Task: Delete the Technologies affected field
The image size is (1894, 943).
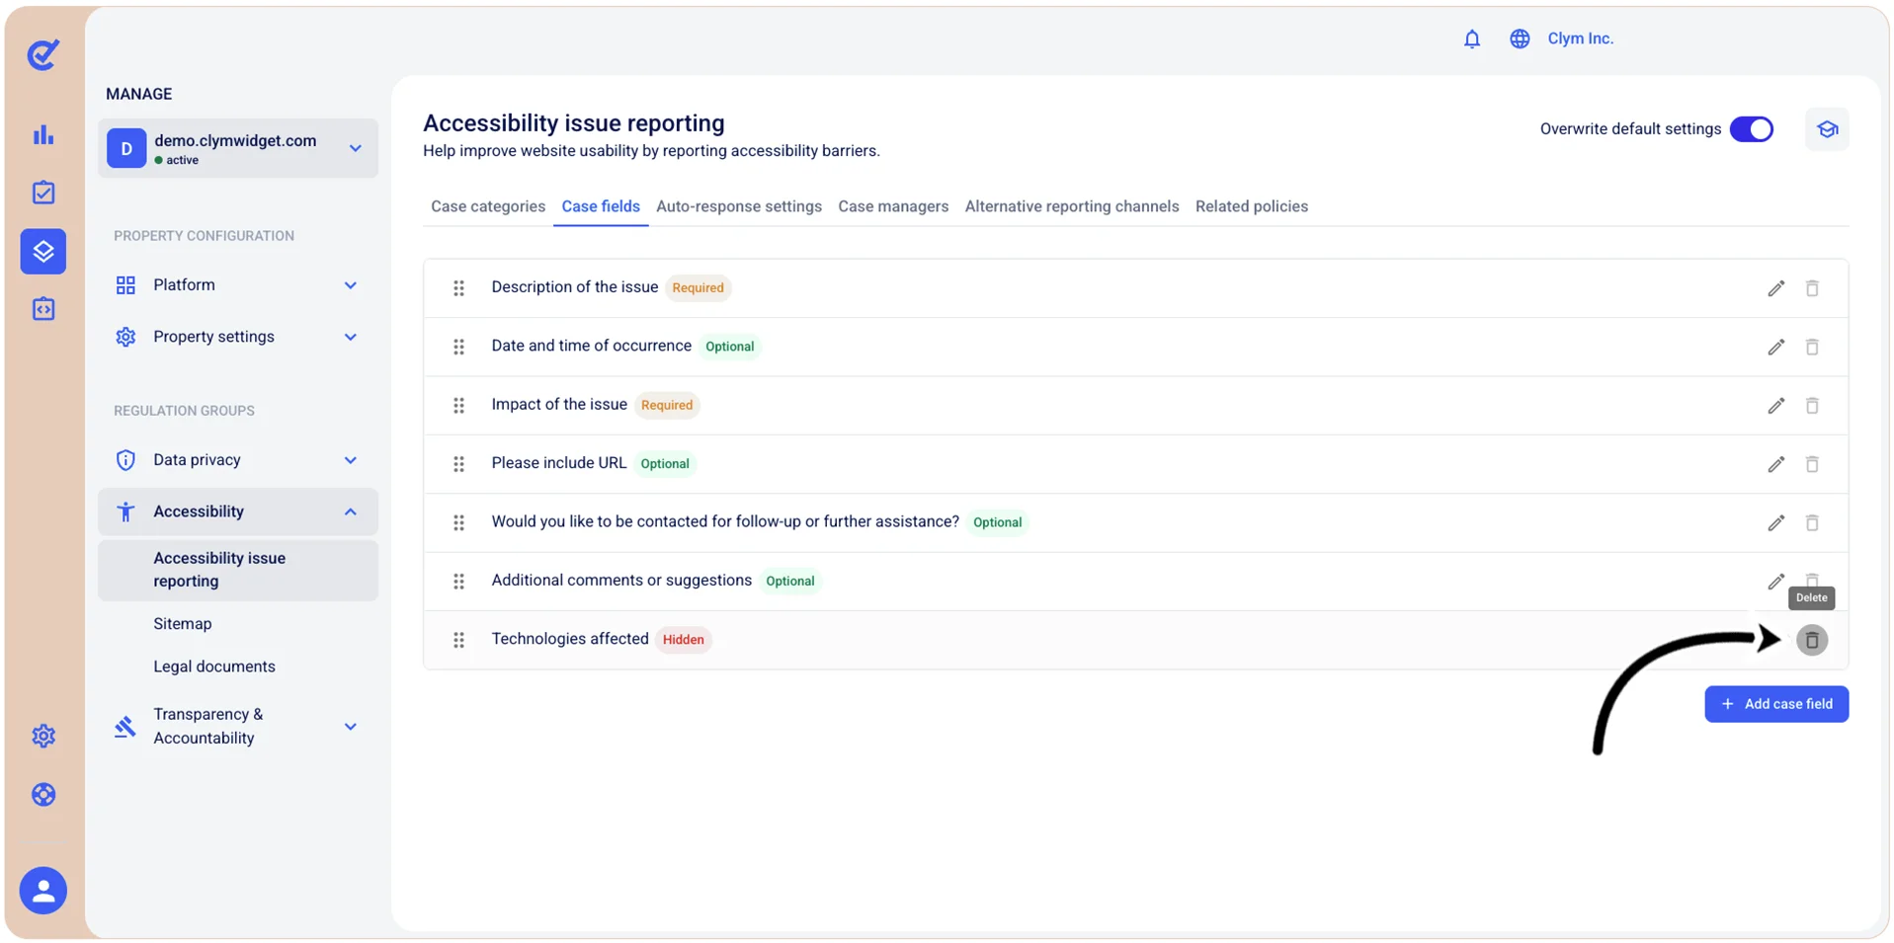Action: pos(1812,640)
